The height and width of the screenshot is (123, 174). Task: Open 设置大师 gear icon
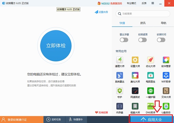pyautogui.click(x=135, y=60)
